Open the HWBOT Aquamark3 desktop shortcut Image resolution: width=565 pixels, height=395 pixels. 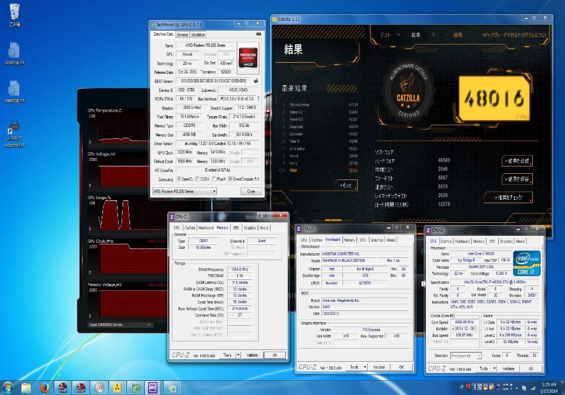pos(15,134)
